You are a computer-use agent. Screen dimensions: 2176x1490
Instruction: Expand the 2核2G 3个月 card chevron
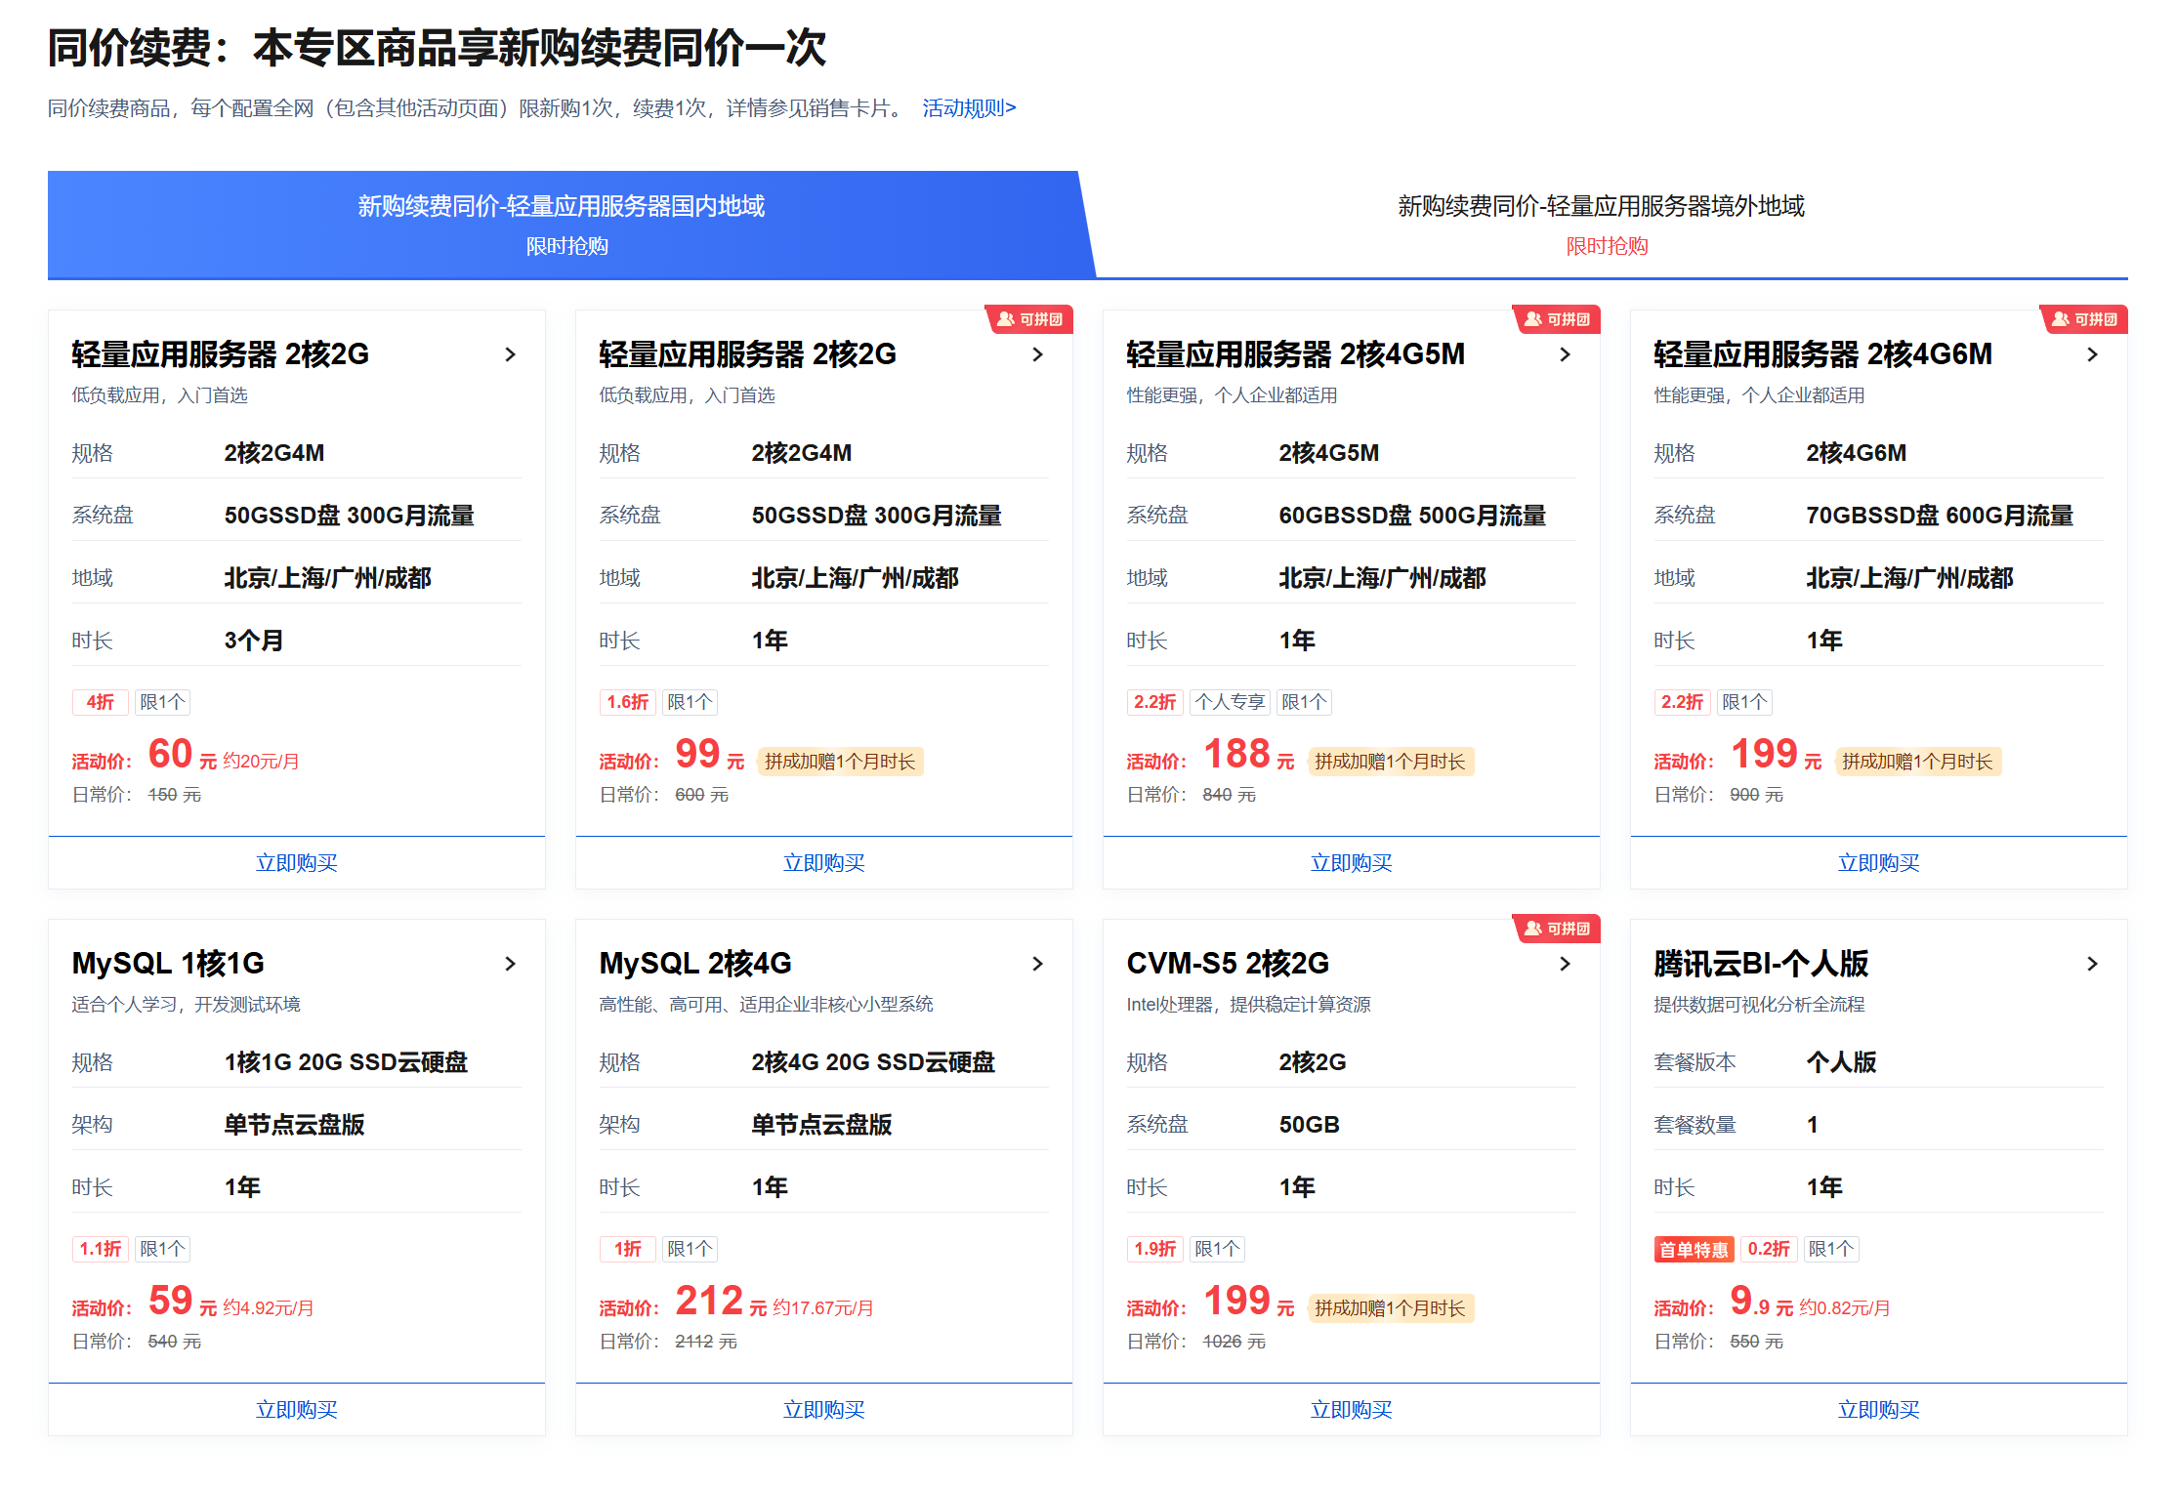click(x=510, y=354)
